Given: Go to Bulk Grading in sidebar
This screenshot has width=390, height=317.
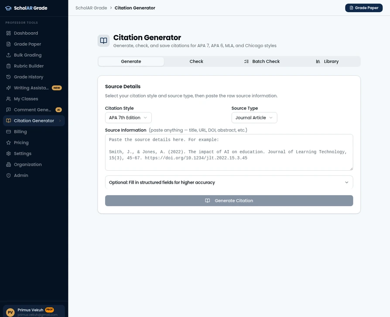Looking at the screenshot, I should [34, 55].
